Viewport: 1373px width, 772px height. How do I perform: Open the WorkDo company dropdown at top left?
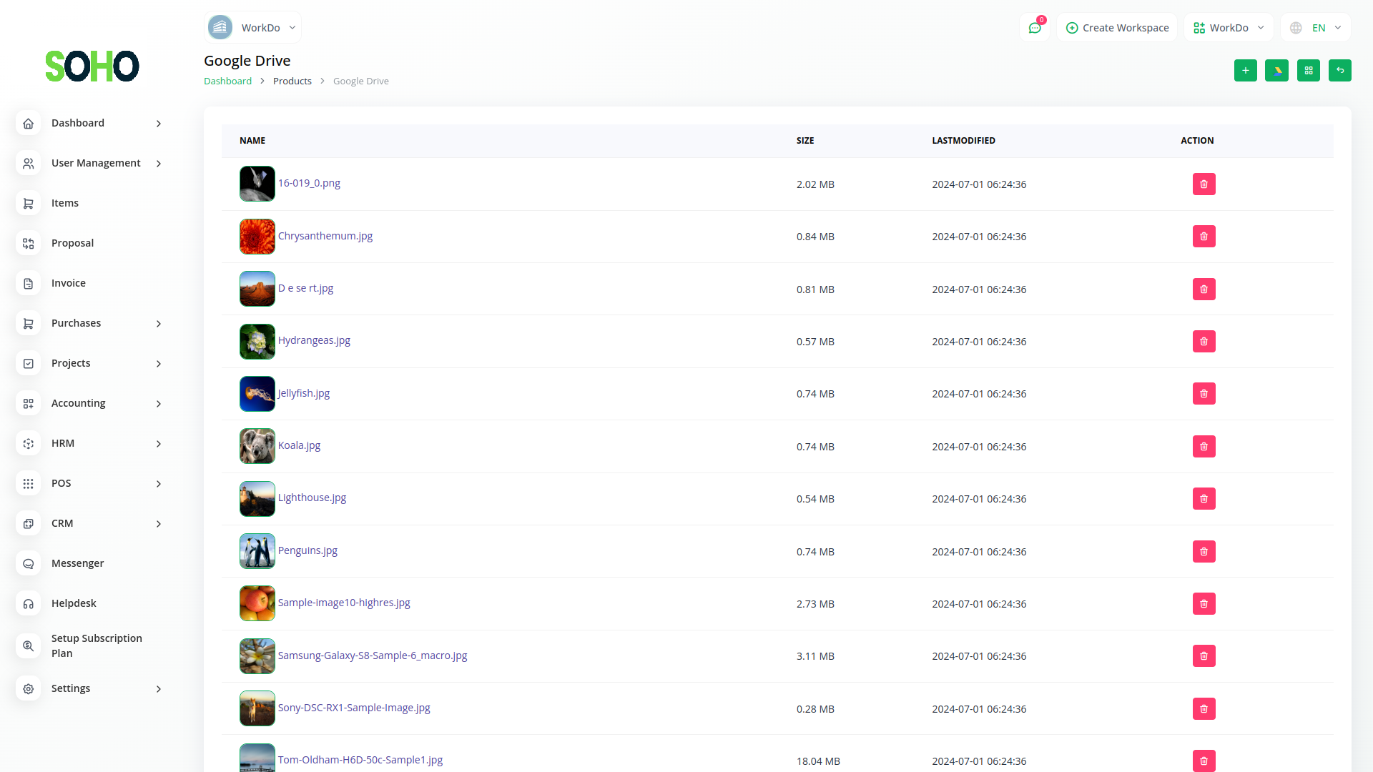click(252, 28)
